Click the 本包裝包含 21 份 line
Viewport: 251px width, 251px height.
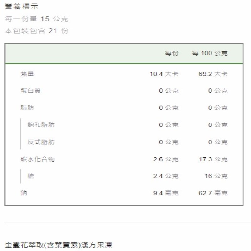pos(37,31)
